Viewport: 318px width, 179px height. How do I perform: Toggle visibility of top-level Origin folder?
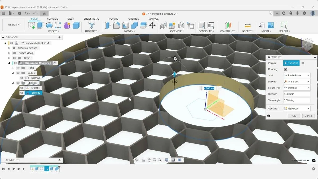tap(14, 58)
